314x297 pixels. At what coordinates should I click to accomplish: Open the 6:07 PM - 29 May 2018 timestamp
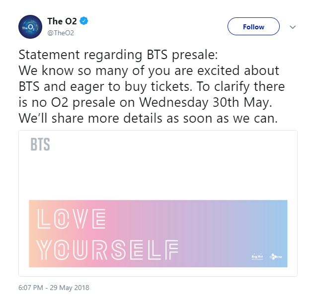point(54,288)
